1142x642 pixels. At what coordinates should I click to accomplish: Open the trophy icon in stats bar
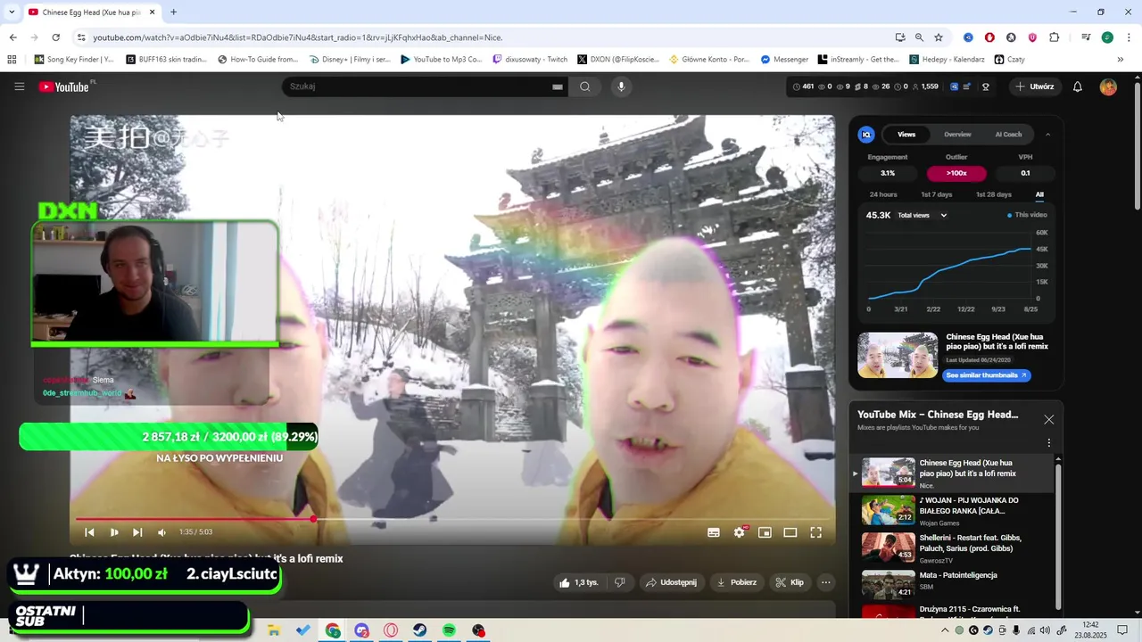pyautogui.click(x=986, y=86)
